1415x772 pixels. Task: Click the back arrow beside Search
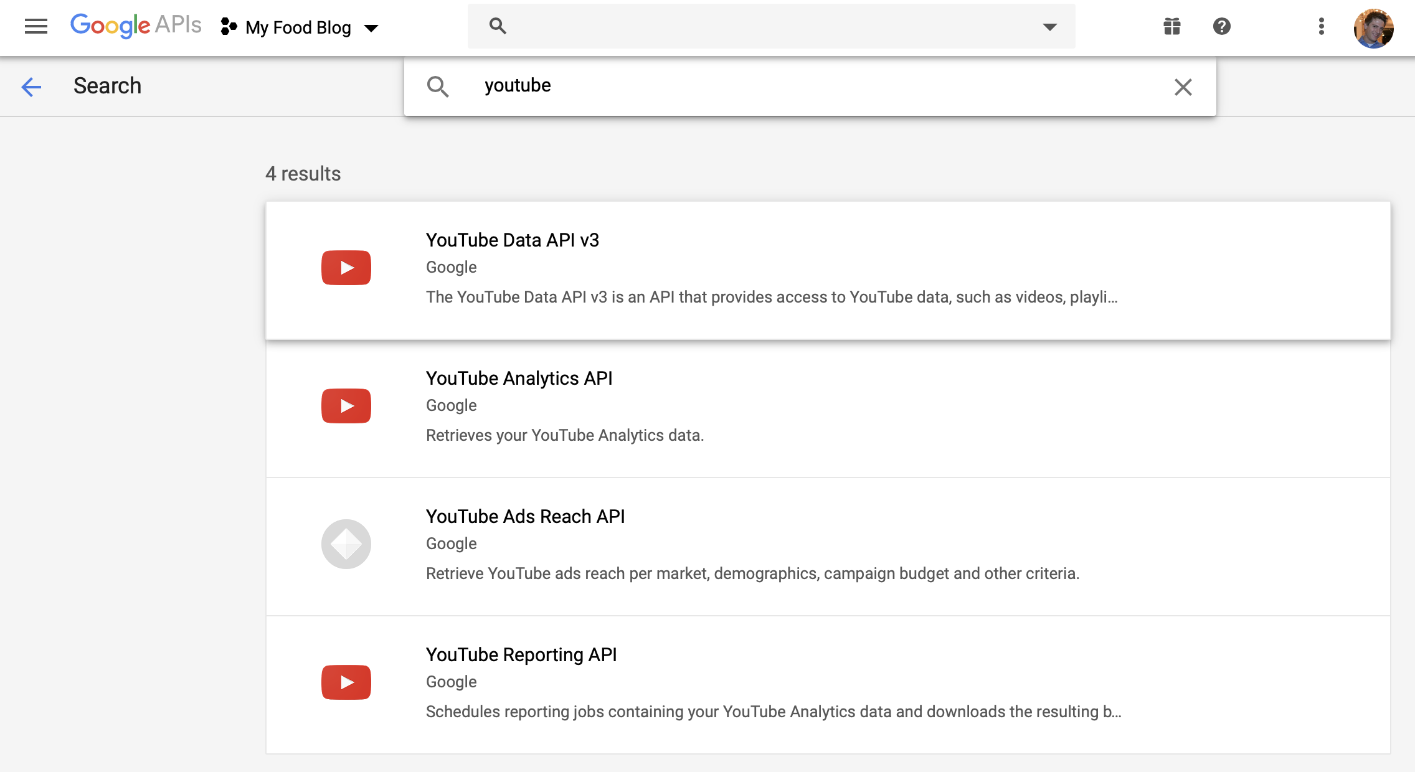[31, 87]
